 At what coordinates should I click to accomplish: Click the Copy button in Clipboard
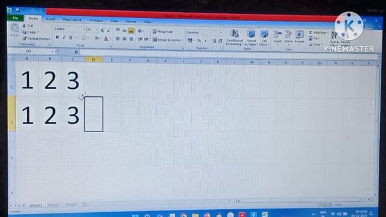coord(30,32)
